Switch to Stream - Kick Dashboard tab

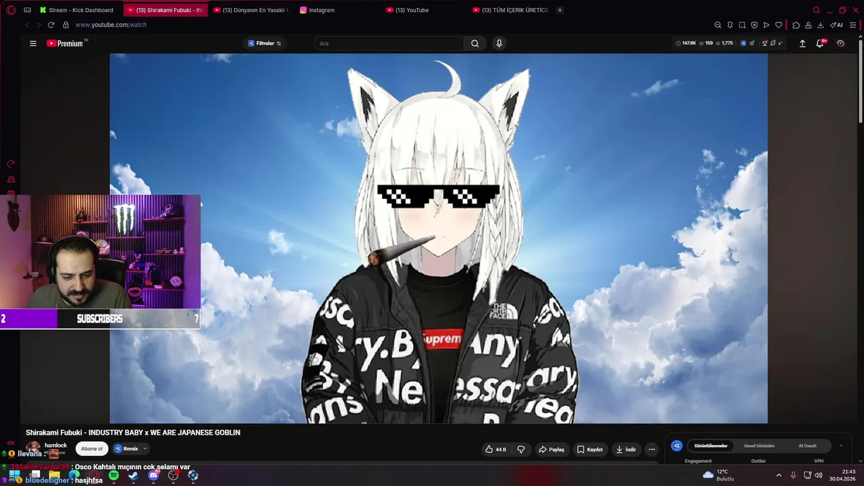[76, 10]
